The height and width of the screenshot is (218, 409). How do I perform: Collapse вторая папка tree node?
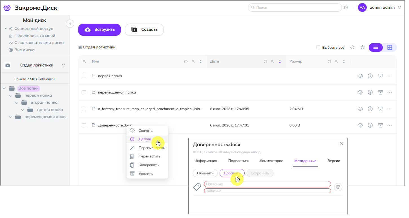pyautogui.click(x=16, y=103)
